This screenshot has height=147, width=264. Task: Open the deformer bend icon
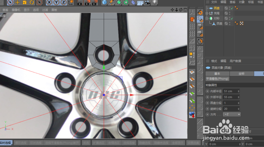[133, 2]
